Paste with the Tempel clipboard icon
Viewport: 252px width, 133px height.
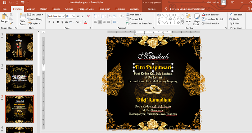(x=5, y=16)
